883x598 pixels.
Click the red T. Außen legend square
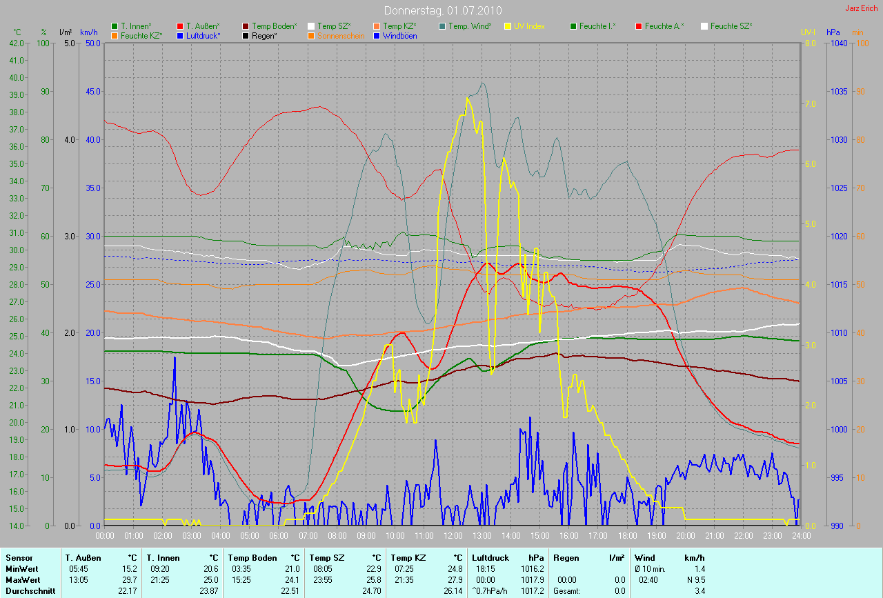(x=180, y=26)
